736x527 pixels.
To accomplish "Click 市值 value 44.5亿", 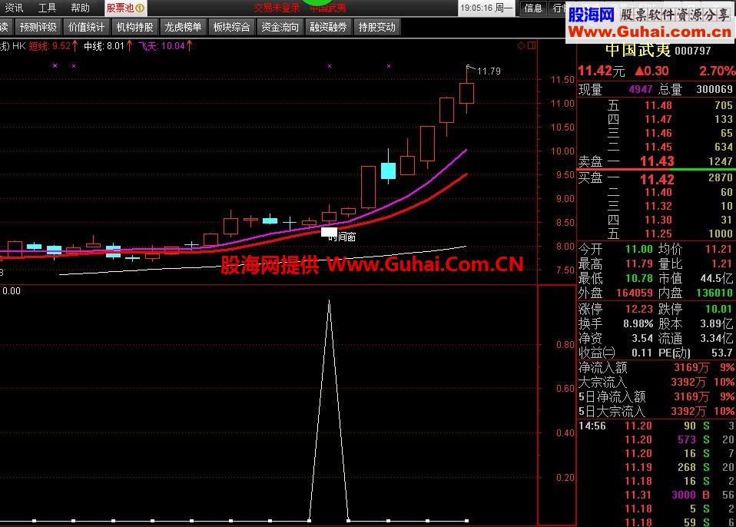I will [716, 278].
